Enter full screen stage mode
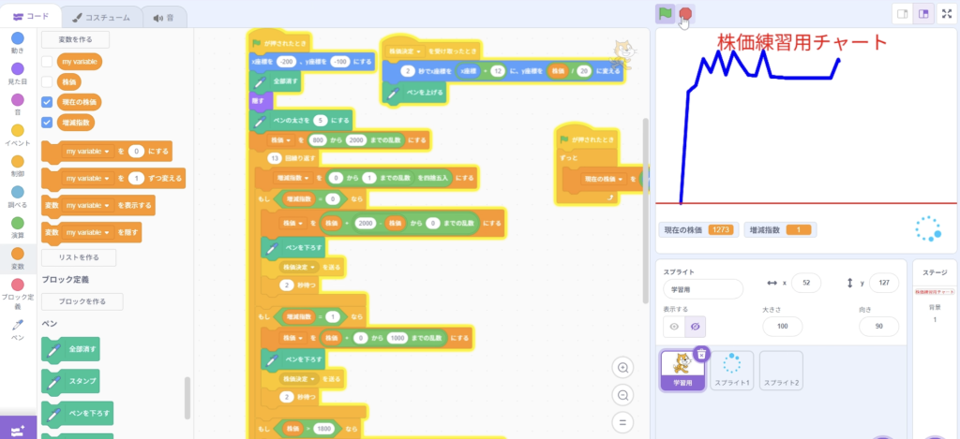This screenshot has height=439, width=960. 947,13
